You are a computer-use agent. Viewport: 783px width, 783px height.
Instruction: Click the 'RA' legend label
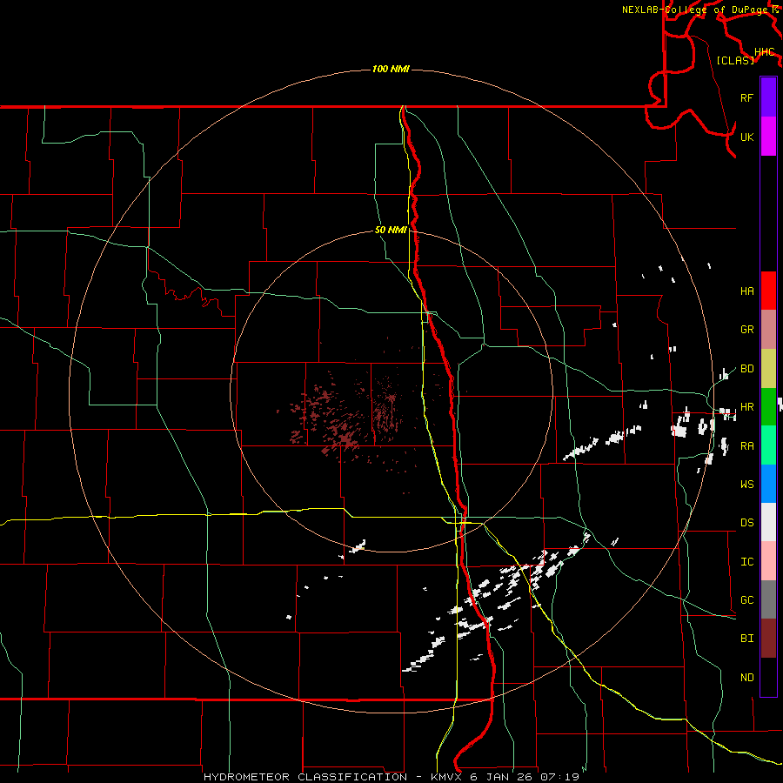pos(747,446)
